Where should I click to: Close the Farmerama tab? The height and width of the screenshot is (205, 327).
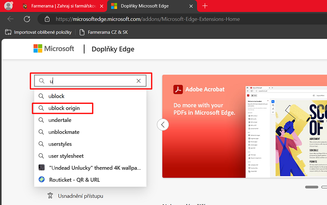coord(102,6)
